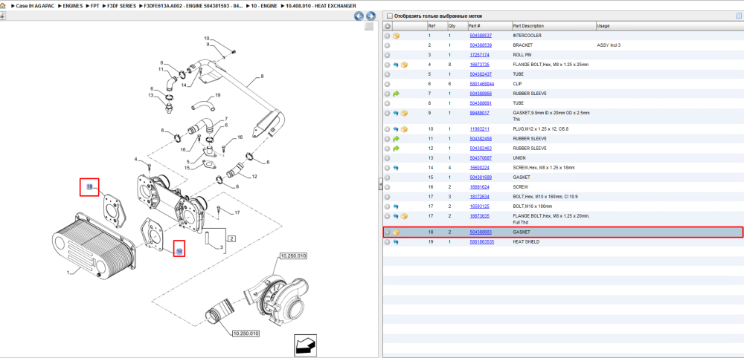744x358 pixels.
Task: Click the boxed callout 2 on the diagram
Action: [x=232, y=238]
